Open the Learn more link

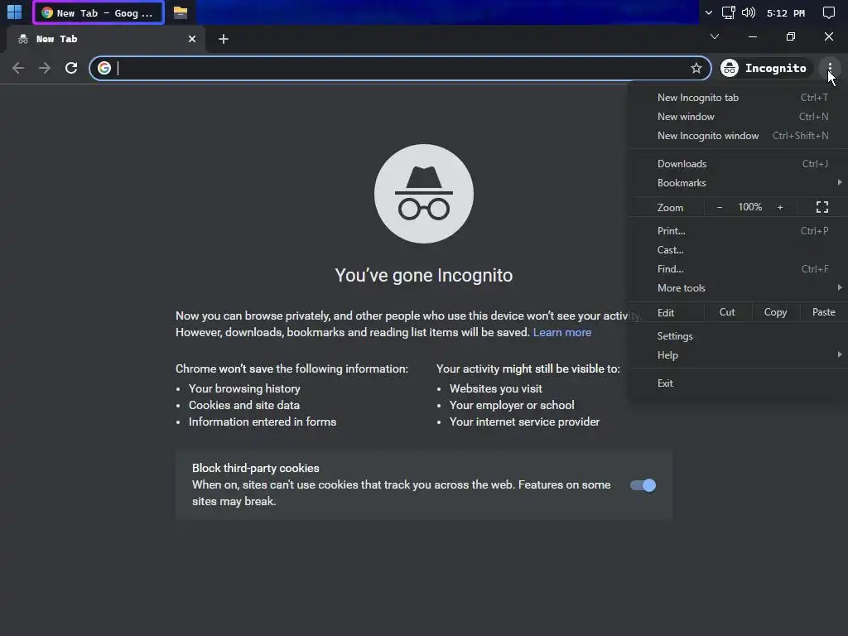click(562, 332)
